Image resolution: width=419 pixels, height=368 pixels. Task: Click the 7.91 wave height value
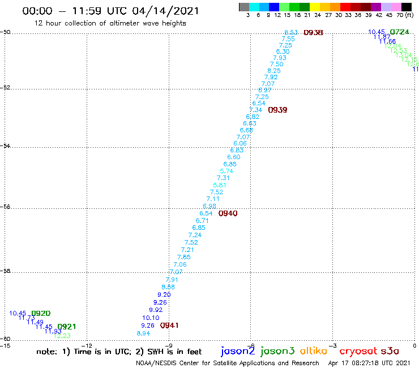click(172, 280)
